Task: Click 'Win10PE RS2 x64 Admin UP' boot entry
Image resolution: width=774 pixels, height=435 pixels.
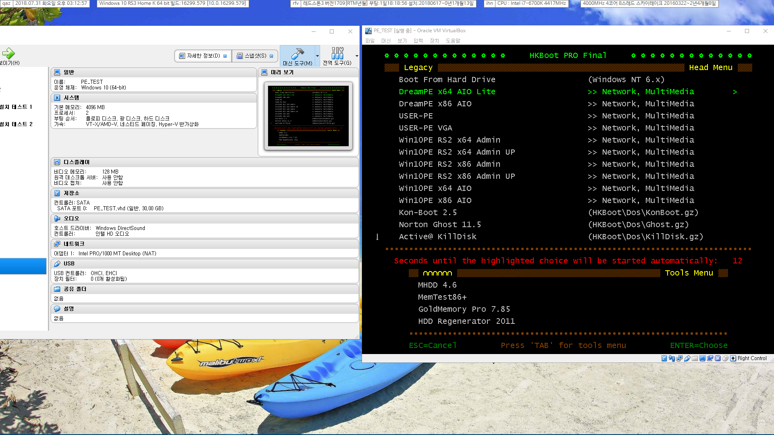Action: tap(457, 152)
